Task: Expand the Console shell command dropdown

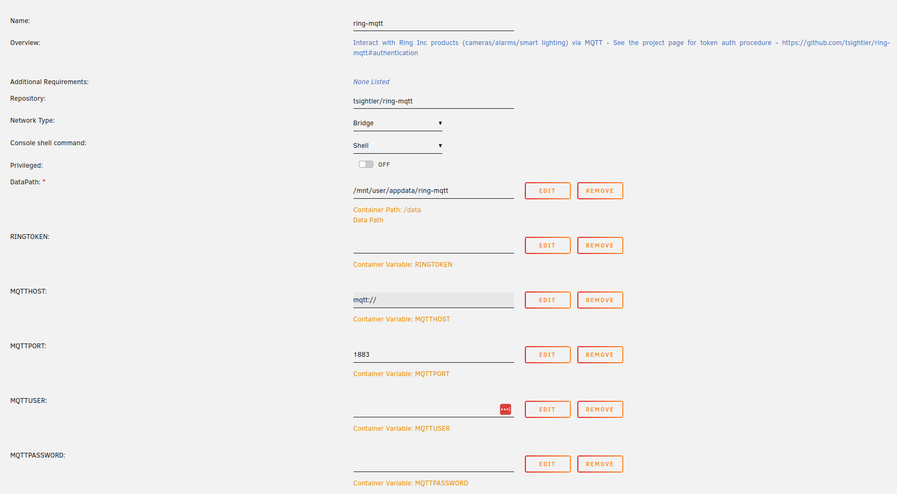Action: (x=397, y=146)
